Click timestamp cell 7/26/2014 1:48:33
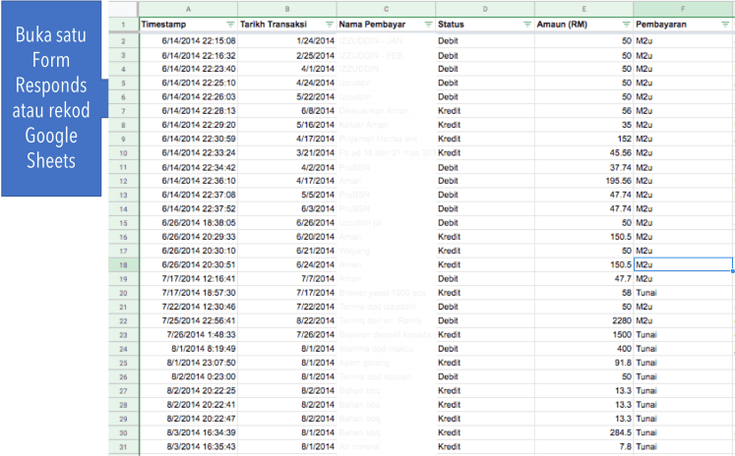The image size is (735, 456). tap(188, 334)
